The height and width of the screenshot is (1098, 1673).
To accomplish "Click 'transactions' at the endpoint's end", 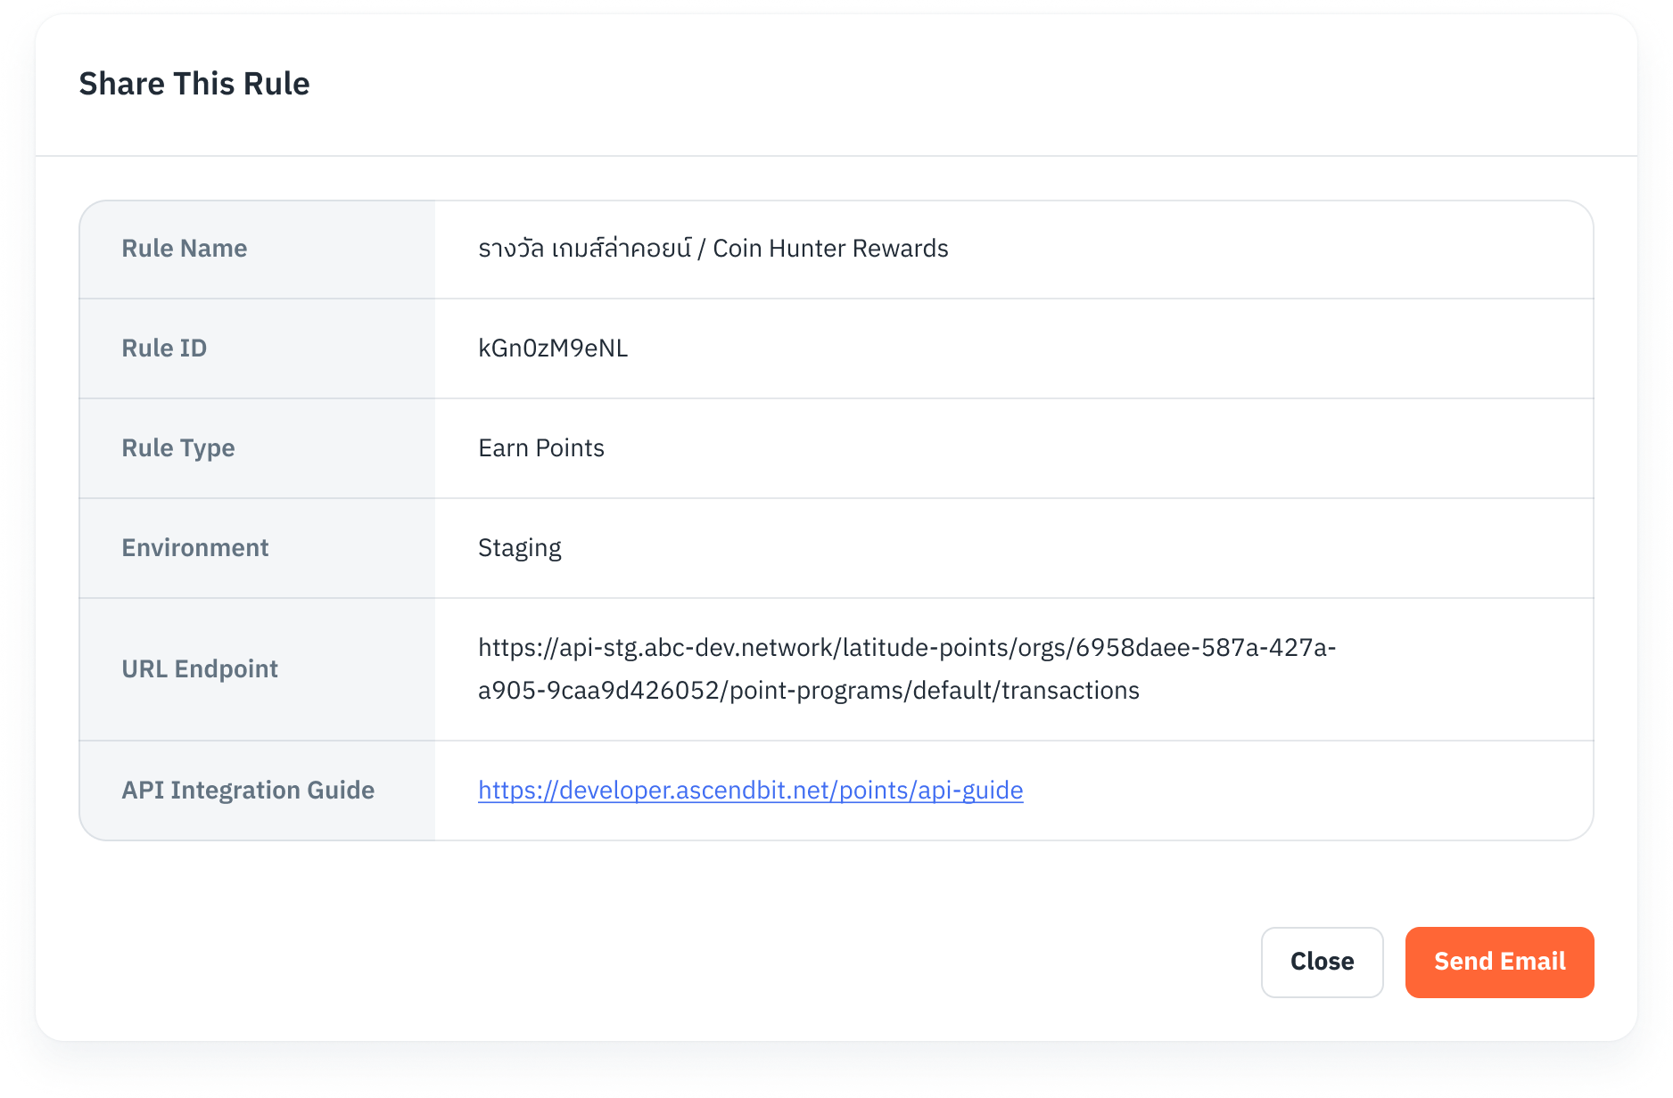I will 1070,691.
